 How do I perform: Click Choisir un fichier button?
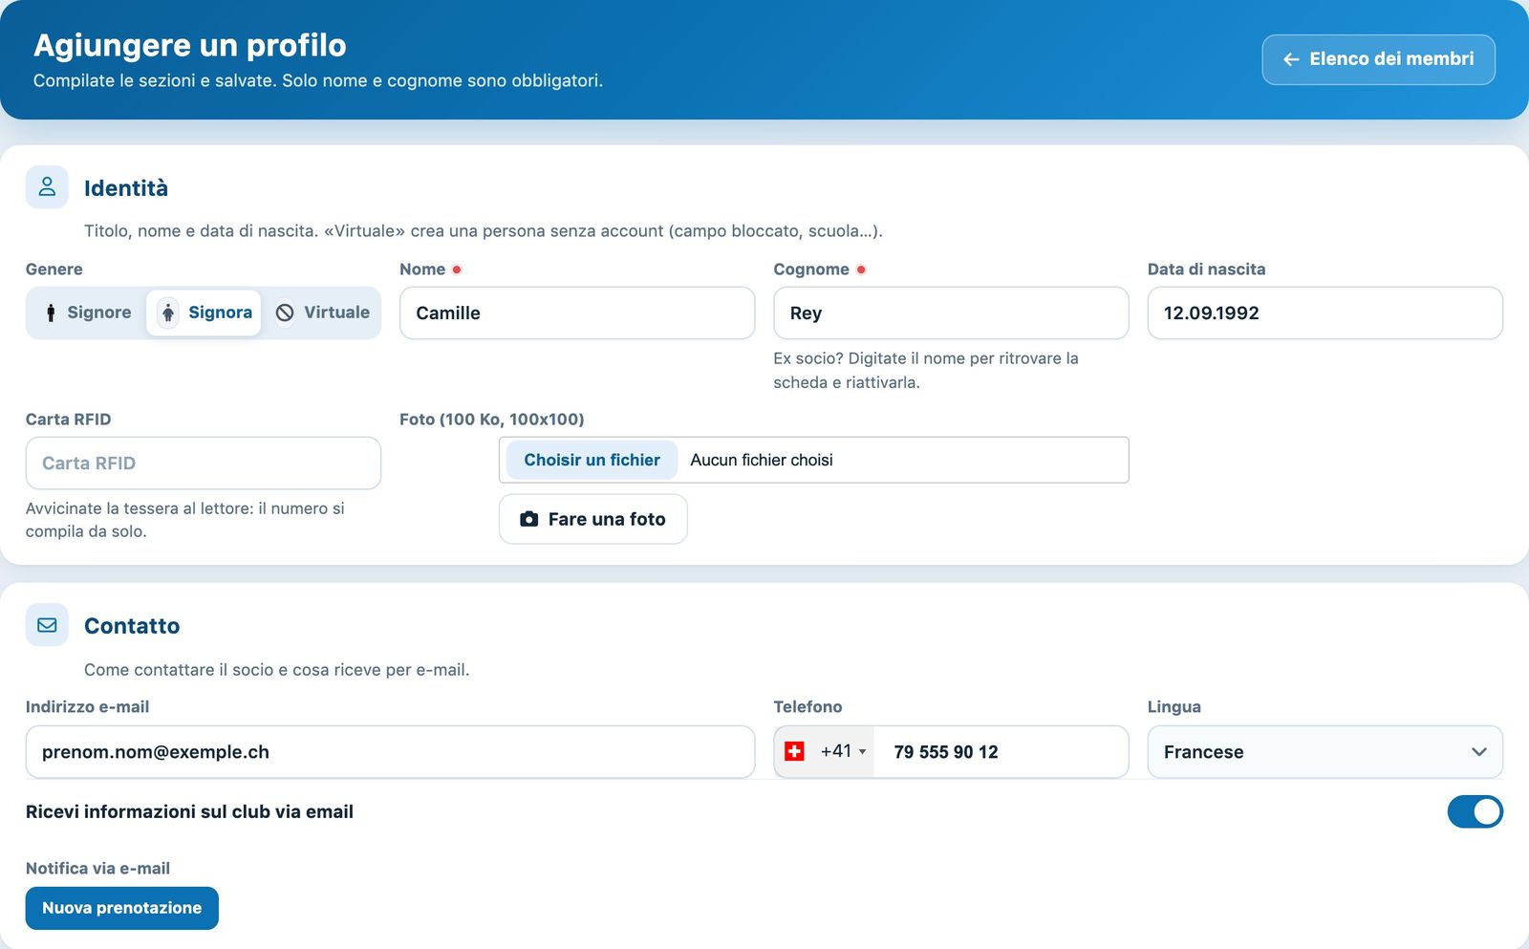(592, 460)
